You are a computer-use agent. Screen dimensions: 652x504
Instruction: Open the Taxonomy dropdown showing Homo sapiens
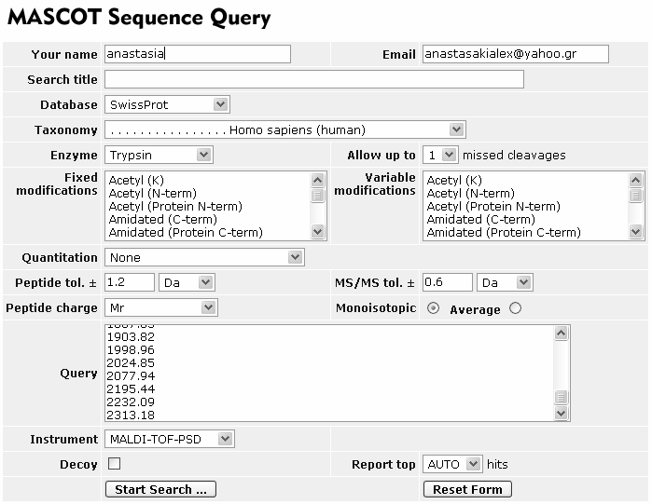pyautogui.click(x=285, y=129)
